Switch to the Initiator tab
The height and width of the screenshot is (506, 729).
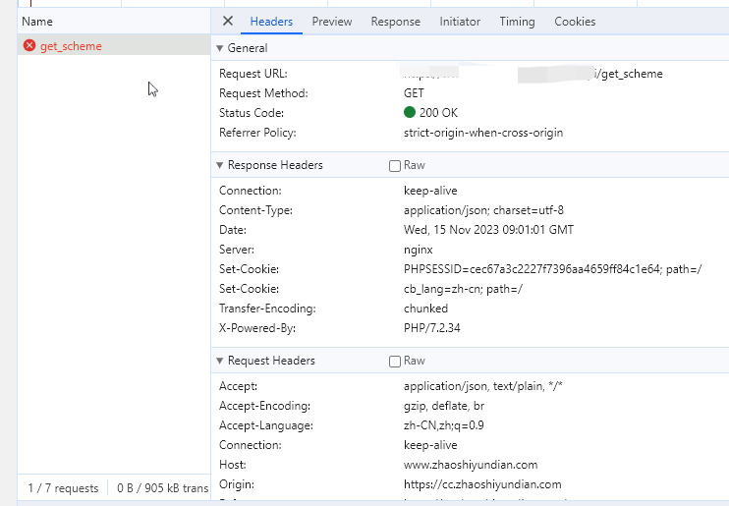click(460, 22)
